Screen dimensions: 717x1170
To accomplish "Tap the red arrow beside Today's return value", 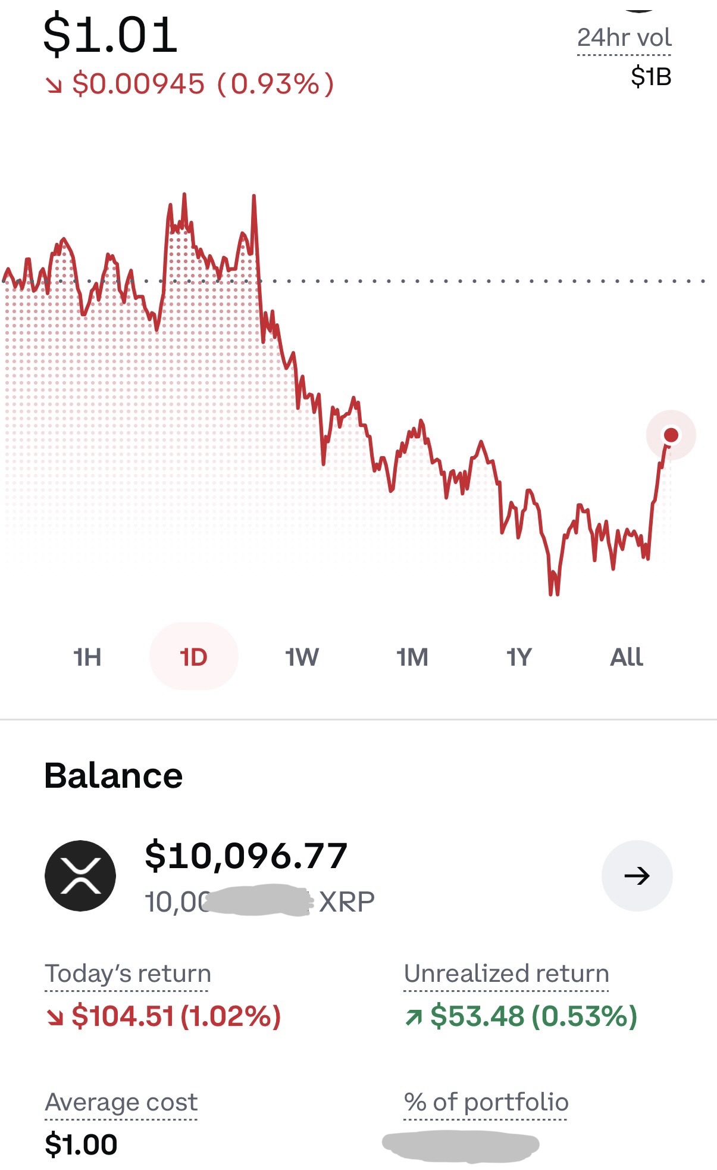I will pyautogui.click(x=55, y=1018).
